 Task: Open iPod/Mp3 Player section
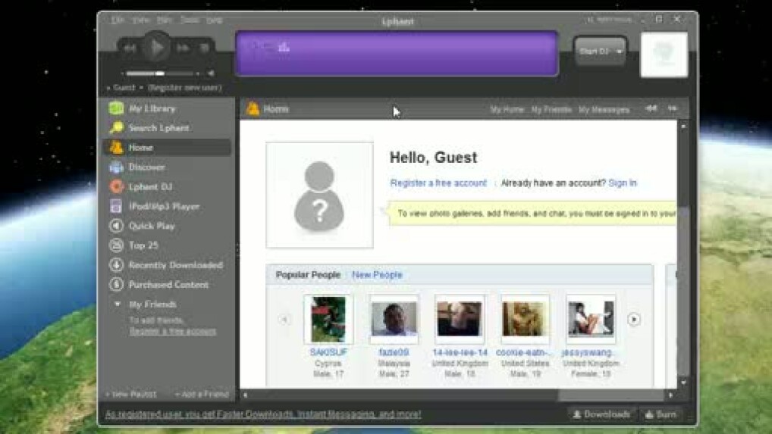pyautogui.click(x=163, y=206)
